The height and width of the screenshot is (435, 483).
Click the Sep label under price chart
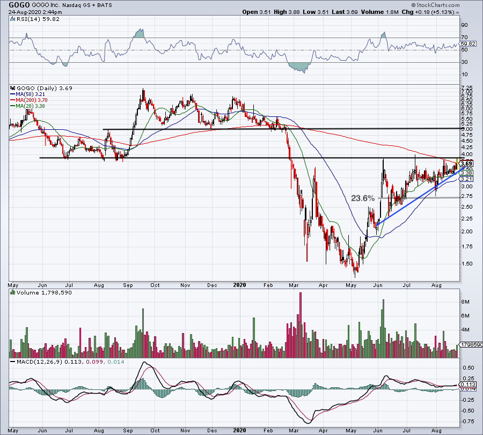[x=128, y=285]
